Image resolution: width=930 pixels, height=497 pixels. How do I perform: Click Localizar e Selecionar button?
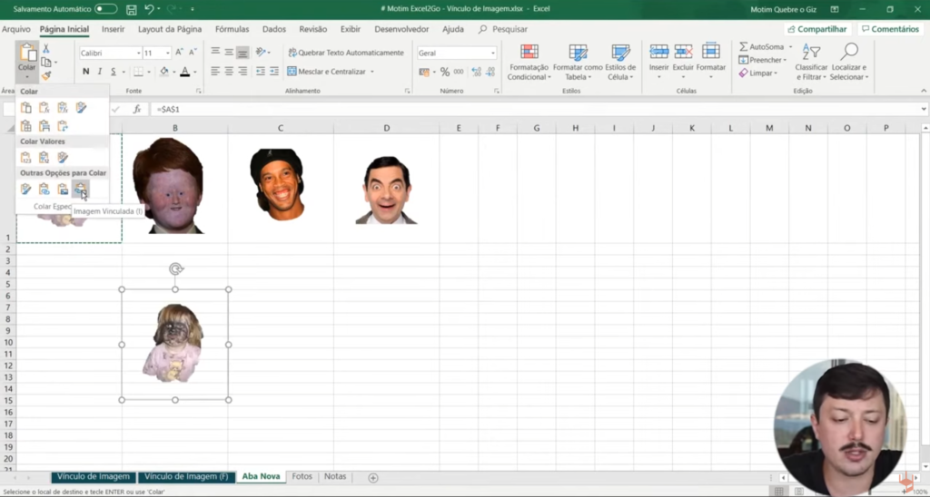click(x=849, y=61)
